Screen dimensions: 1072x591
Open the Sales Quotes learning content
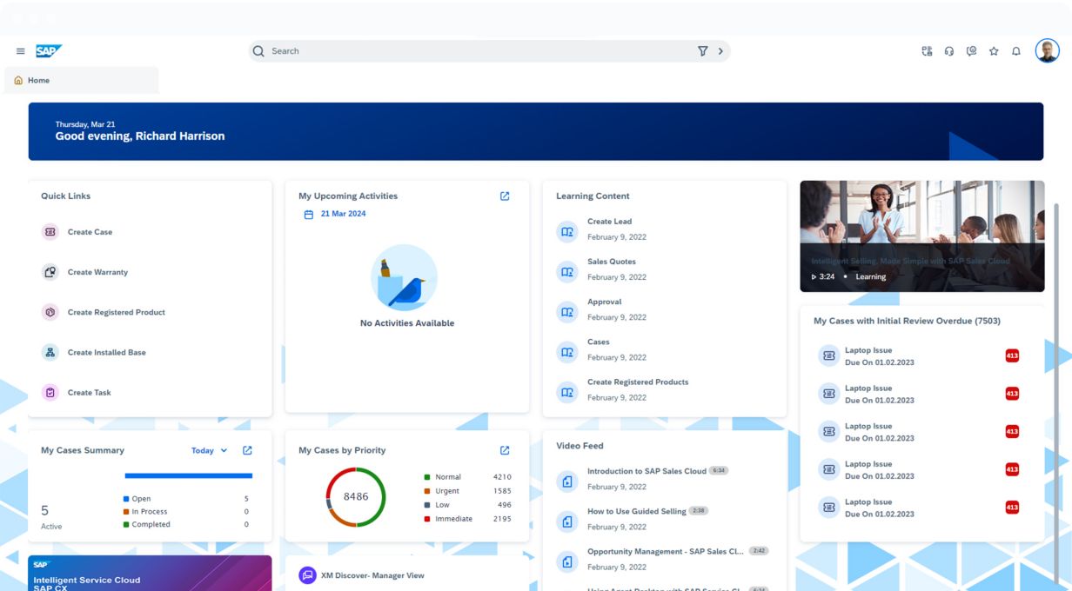(611, 262)
